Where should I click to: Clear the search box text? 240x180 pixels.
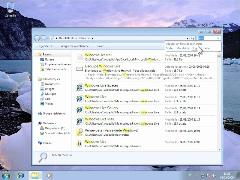(218, 38)
